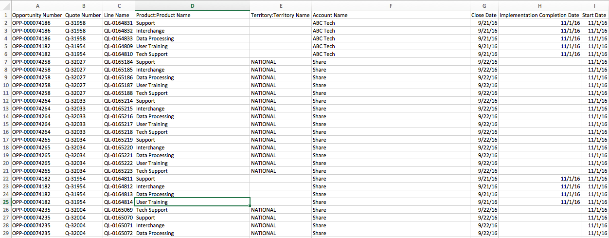Select the "Implementation Completion Date" header cell
609x238 pixels.
point(539,15)
